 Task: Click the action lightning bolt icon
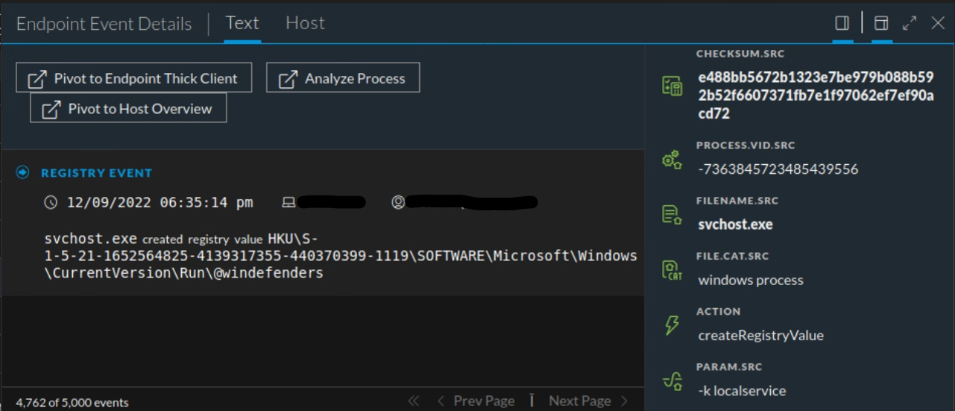pyautogui.click(x=672, y=325)
